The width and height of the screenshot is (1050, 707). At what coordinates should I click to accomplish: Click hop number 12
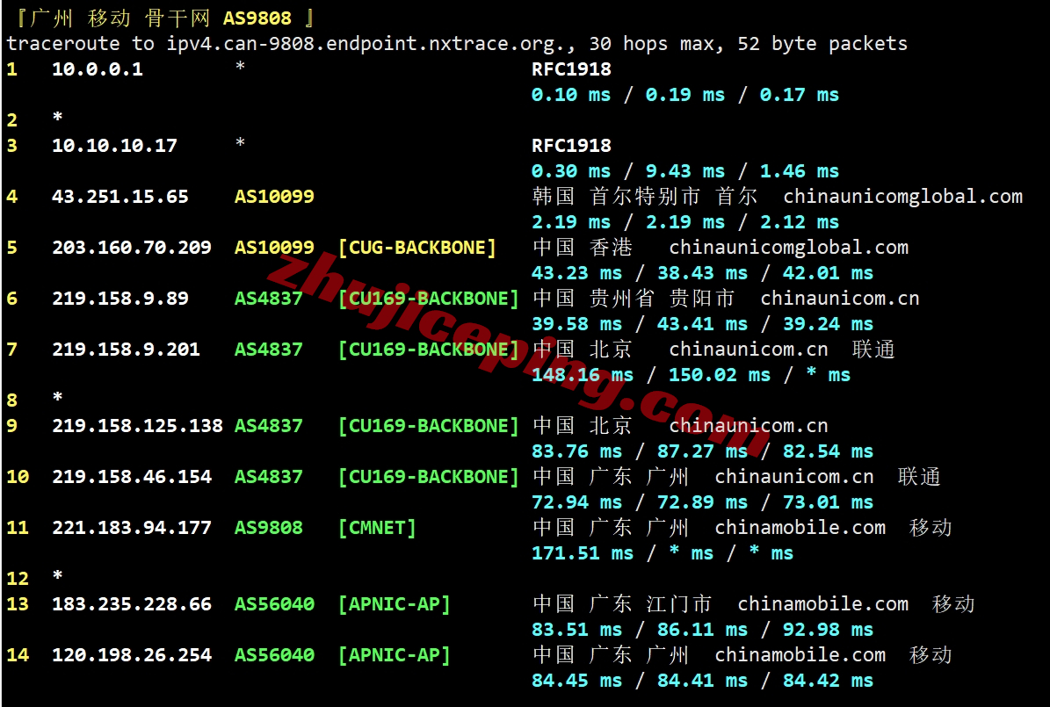18,579
